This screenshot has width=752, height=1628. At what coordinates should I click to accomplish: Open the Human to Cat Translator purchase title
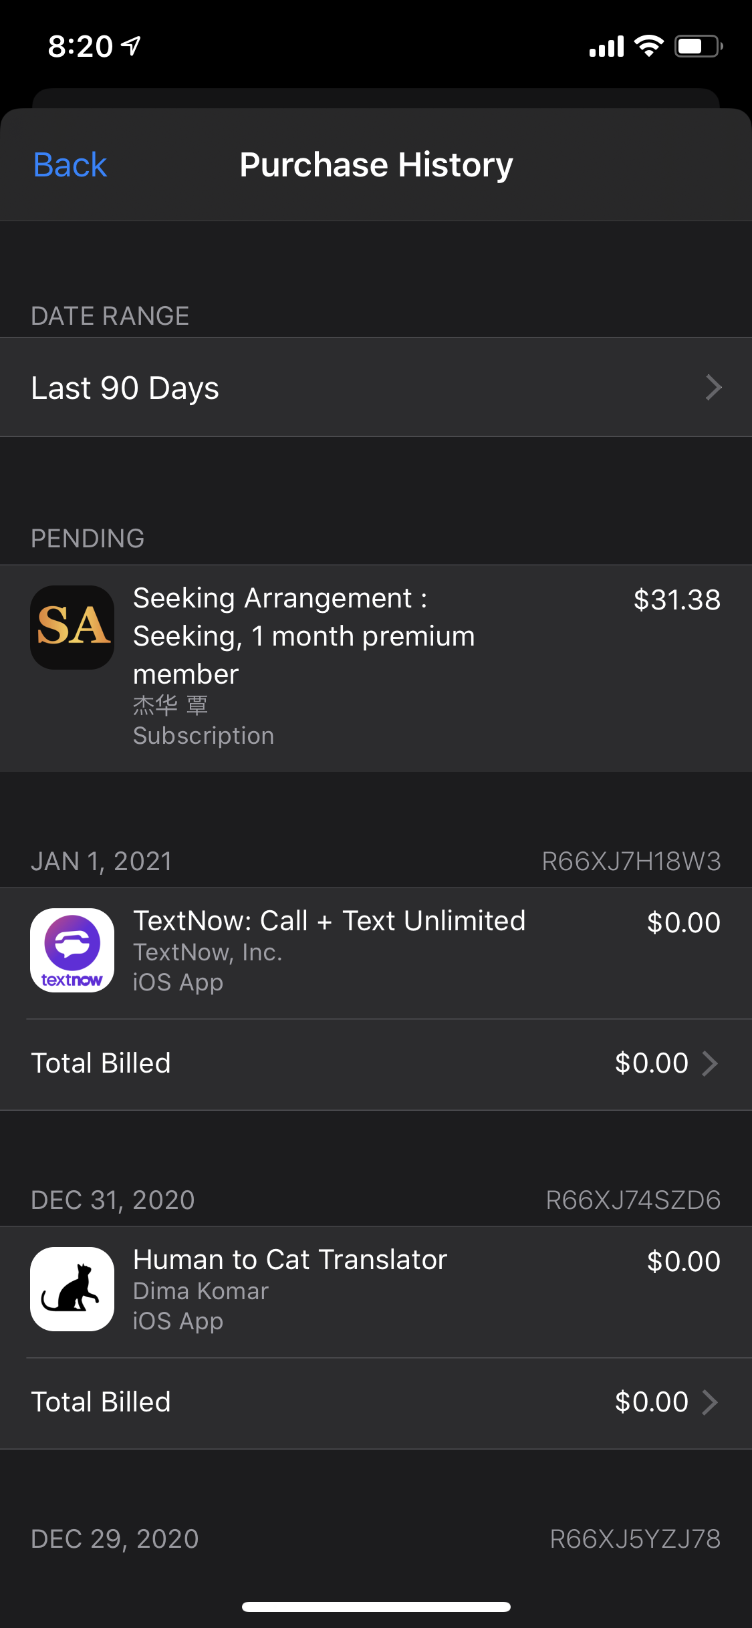(290, 1260)
